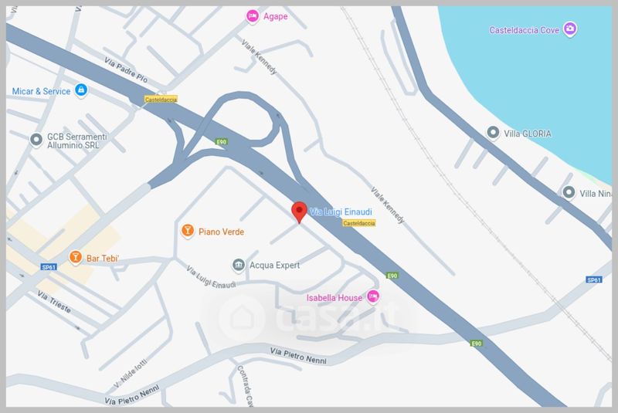The width and height of the screenshot is (618, 413).
Task: Click the Micar & Service shopping bag icon
Action: click(x=81, y=90)
